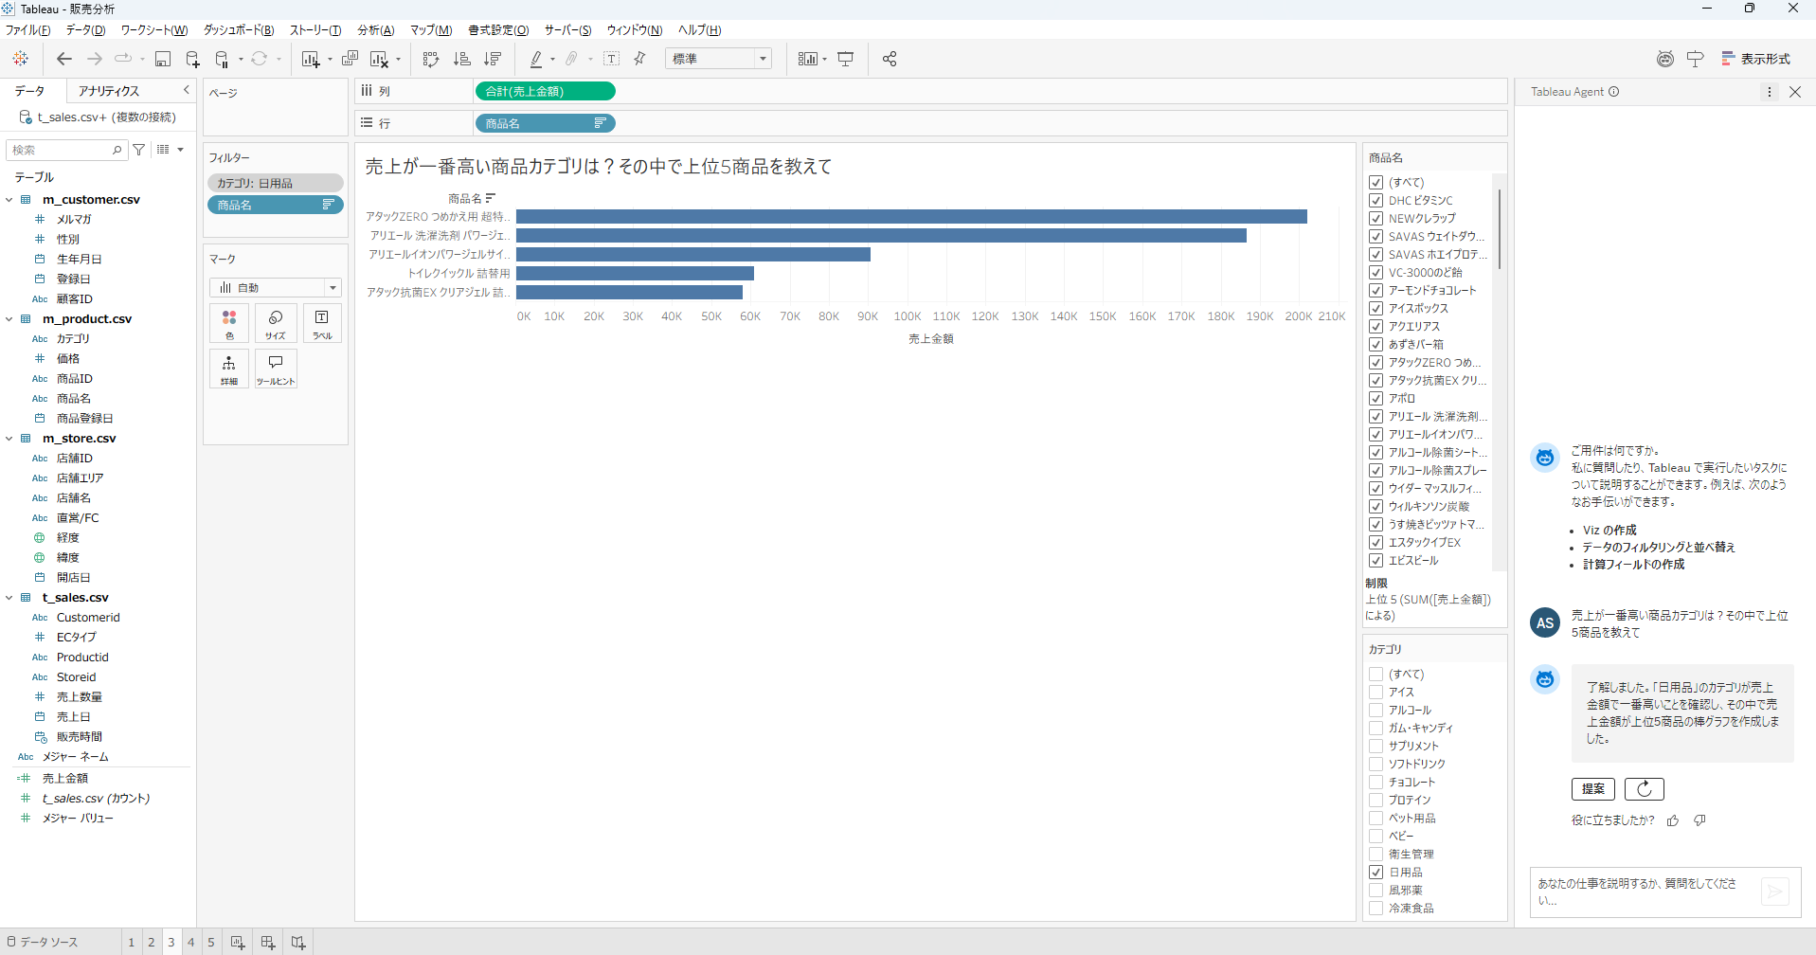Open the Label mark card
This screenshot has width=1816, height=955.
(x=322, y=323)
